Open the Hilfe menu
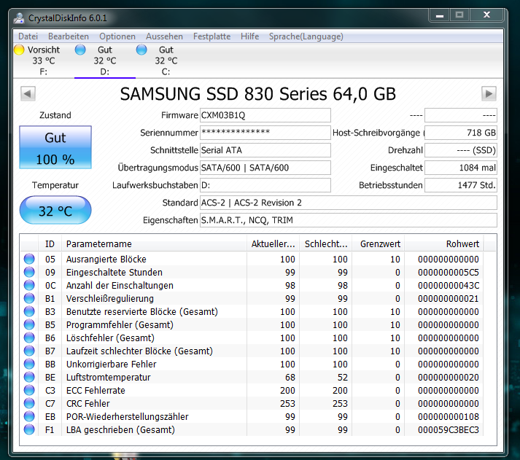The height and width of the screenshot is (460, 520). (249, 36)
